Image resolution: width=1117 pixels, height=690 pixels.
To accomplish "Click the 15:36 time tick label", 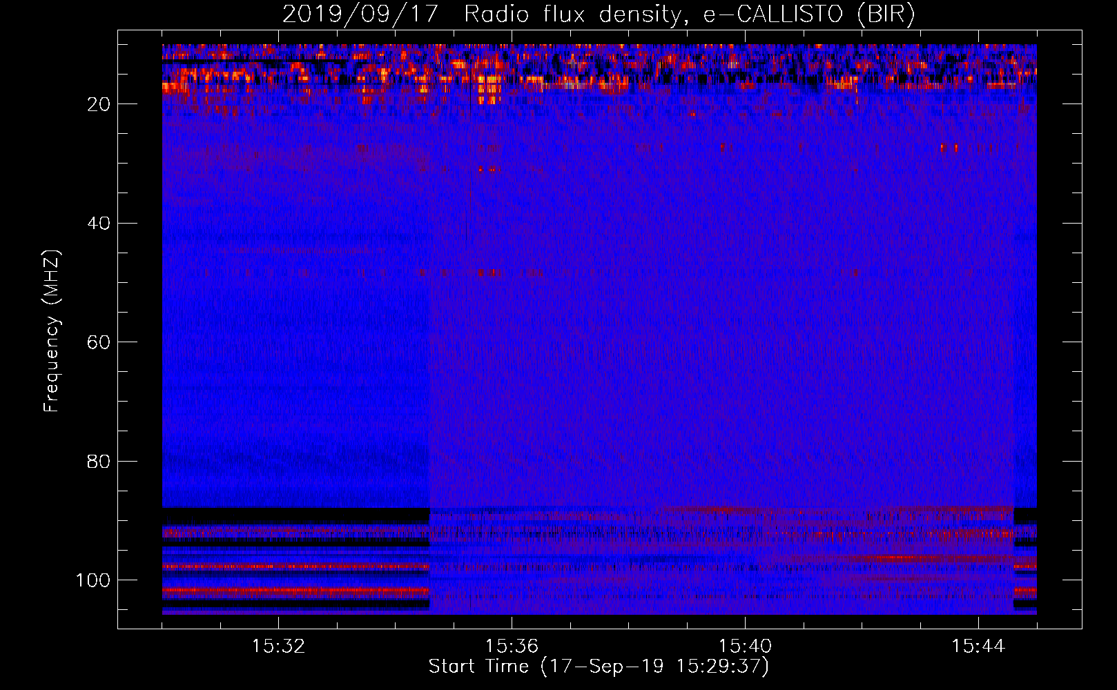I will pos(512,647).
